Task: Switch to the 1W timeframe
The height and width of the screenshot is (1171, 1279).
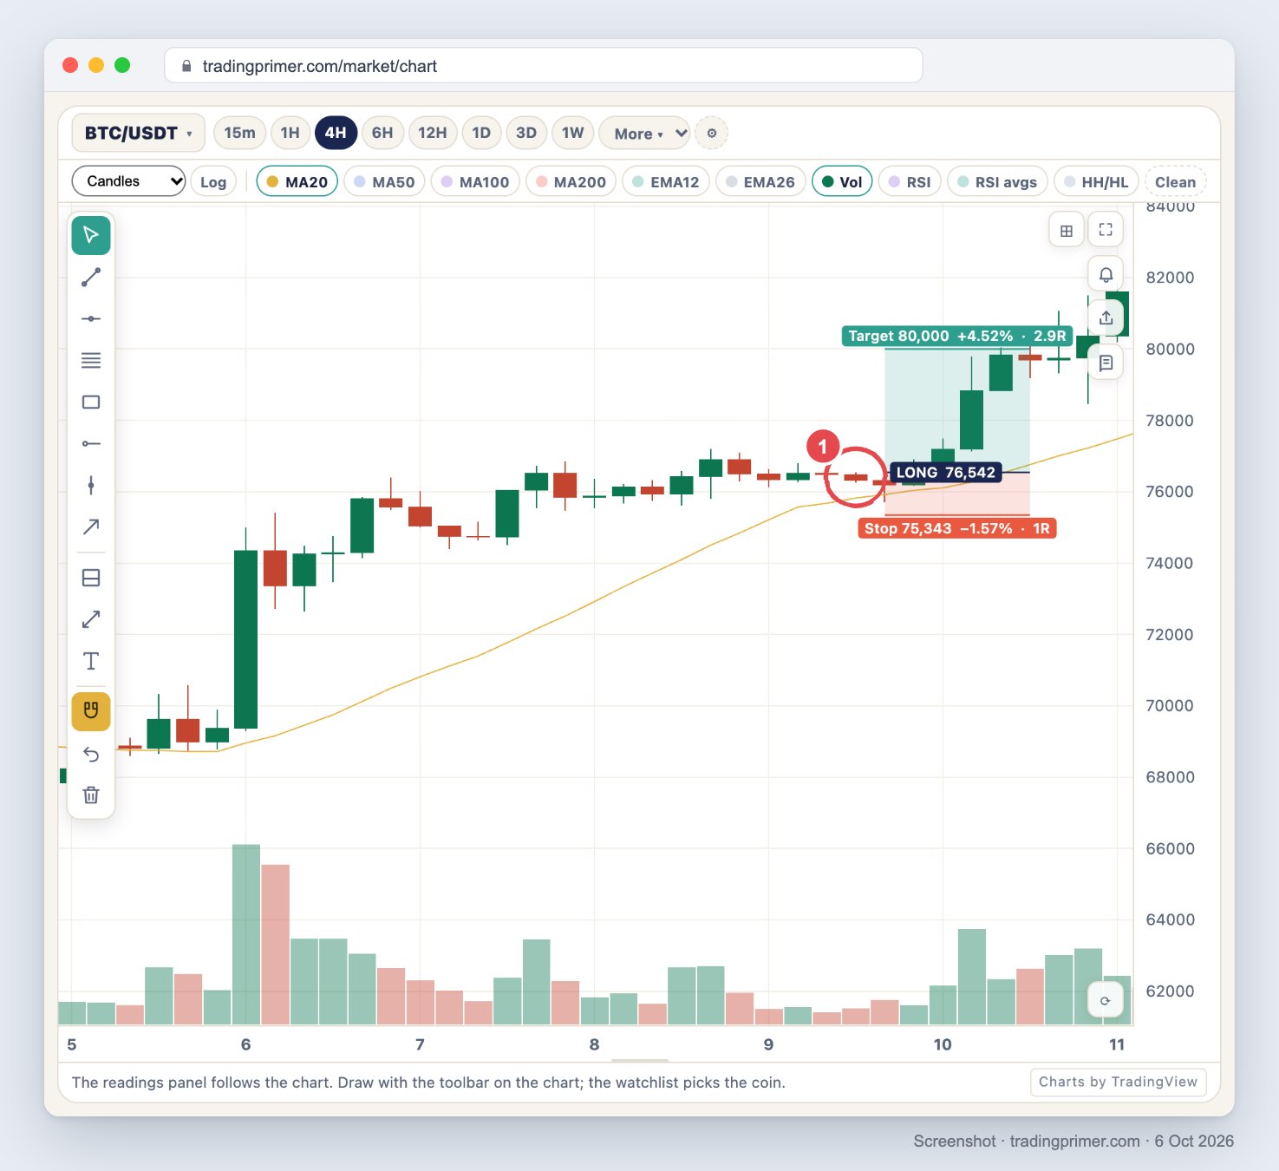Action: click(x=572, y=133)
